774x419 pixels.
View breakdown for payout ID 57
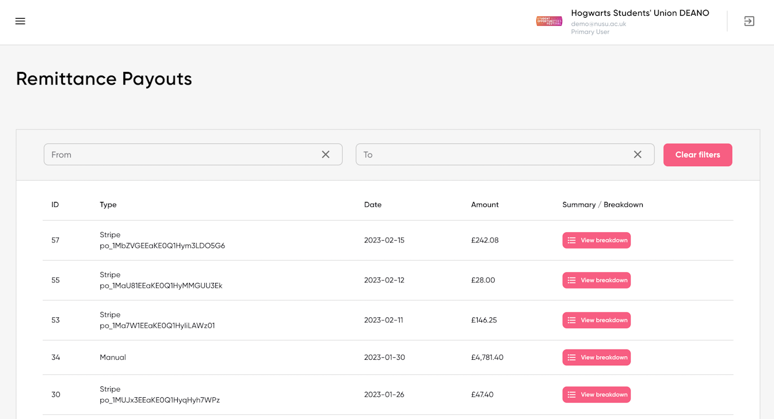pyautogui.click(x=596, y=240)
